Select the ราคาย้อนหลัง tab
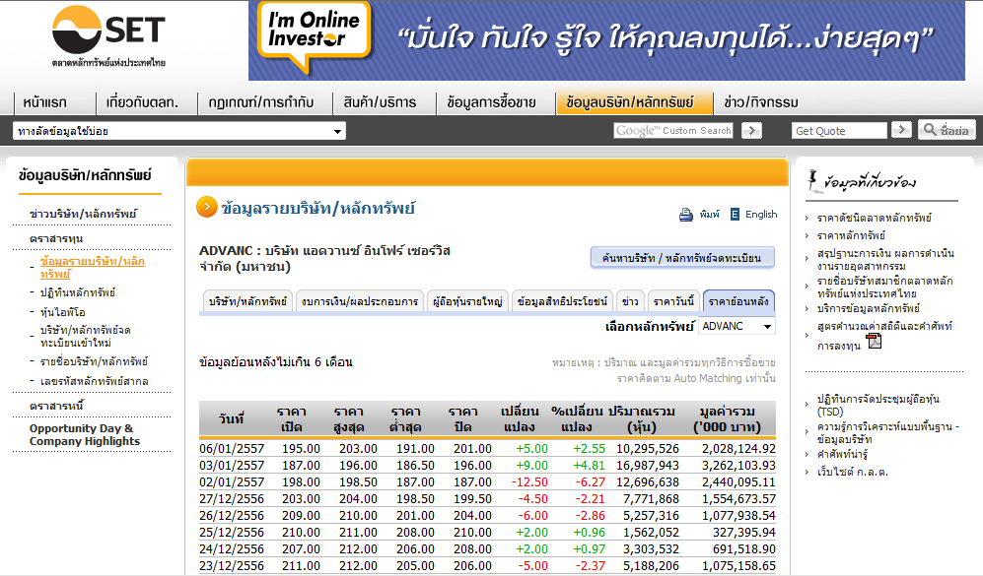Screen dimensions: 983x576 pyautogui.click(x=738, y=301)
